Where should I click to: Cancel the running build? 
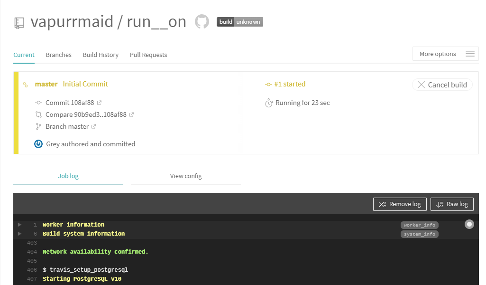coord(442,85)
